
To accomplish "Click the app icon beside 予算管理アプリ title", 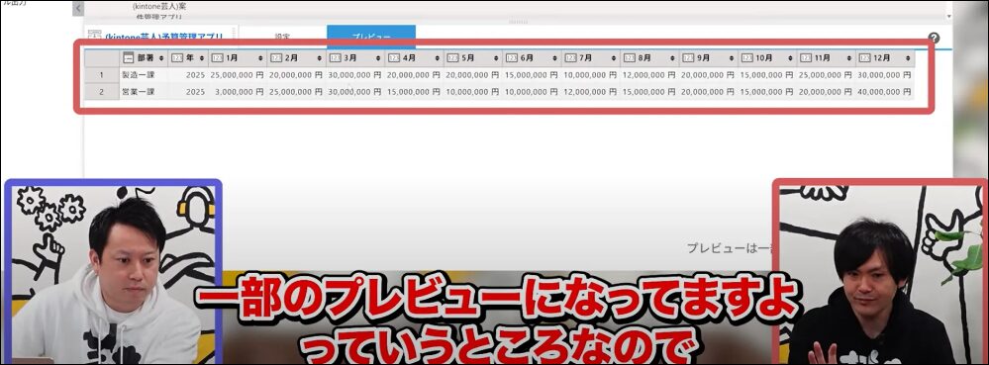I will (95, 36).
